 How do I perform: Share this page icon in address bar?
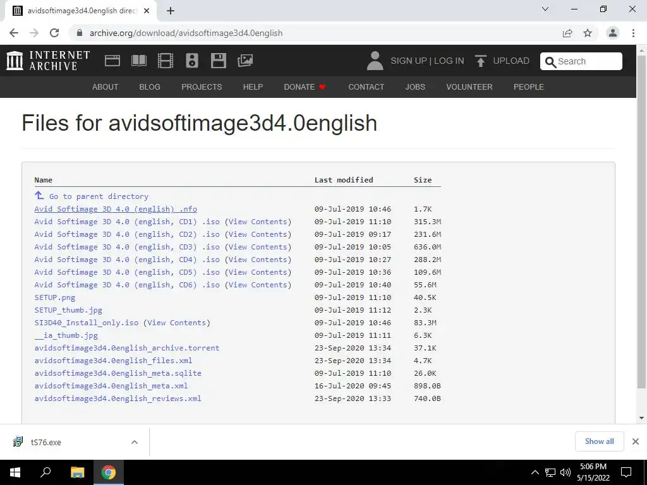pos(567,33)
